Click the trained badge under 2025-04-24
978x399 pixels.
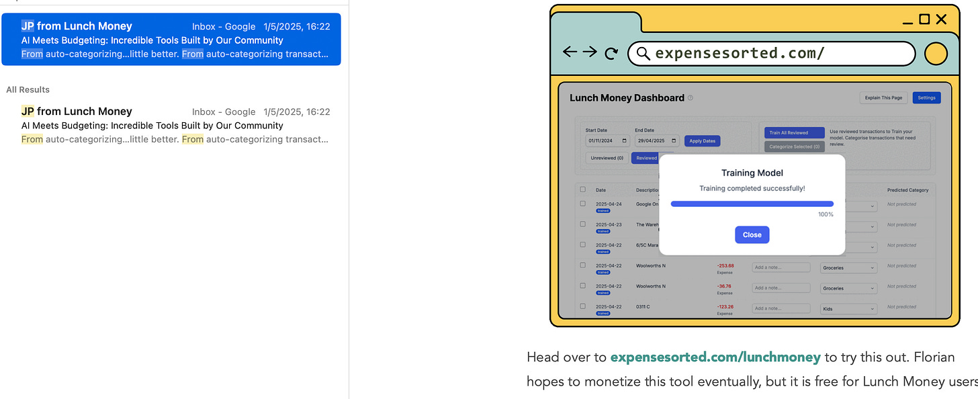point(603,211)
